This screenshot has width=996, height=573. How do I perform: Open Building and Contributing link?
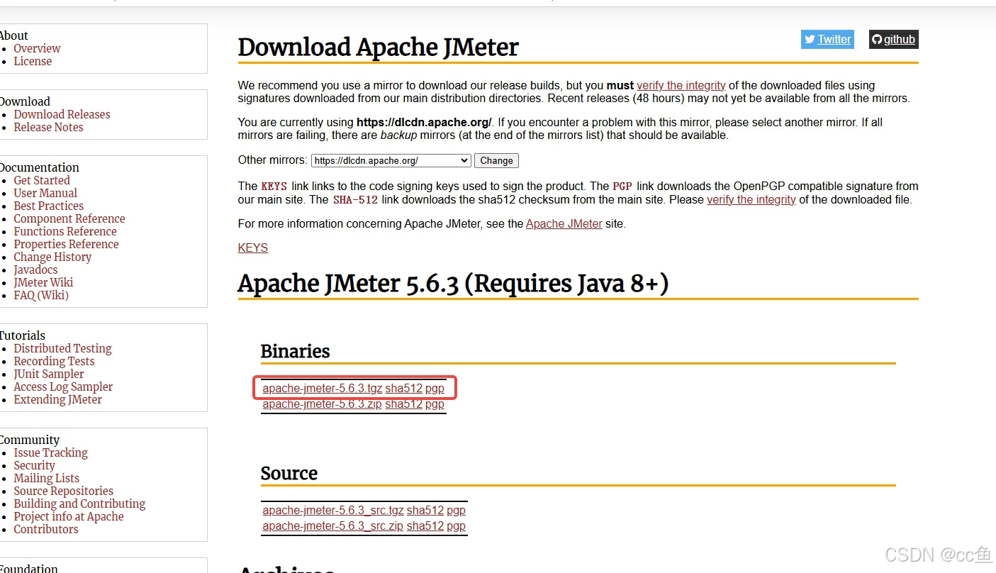tap(79, 504)
